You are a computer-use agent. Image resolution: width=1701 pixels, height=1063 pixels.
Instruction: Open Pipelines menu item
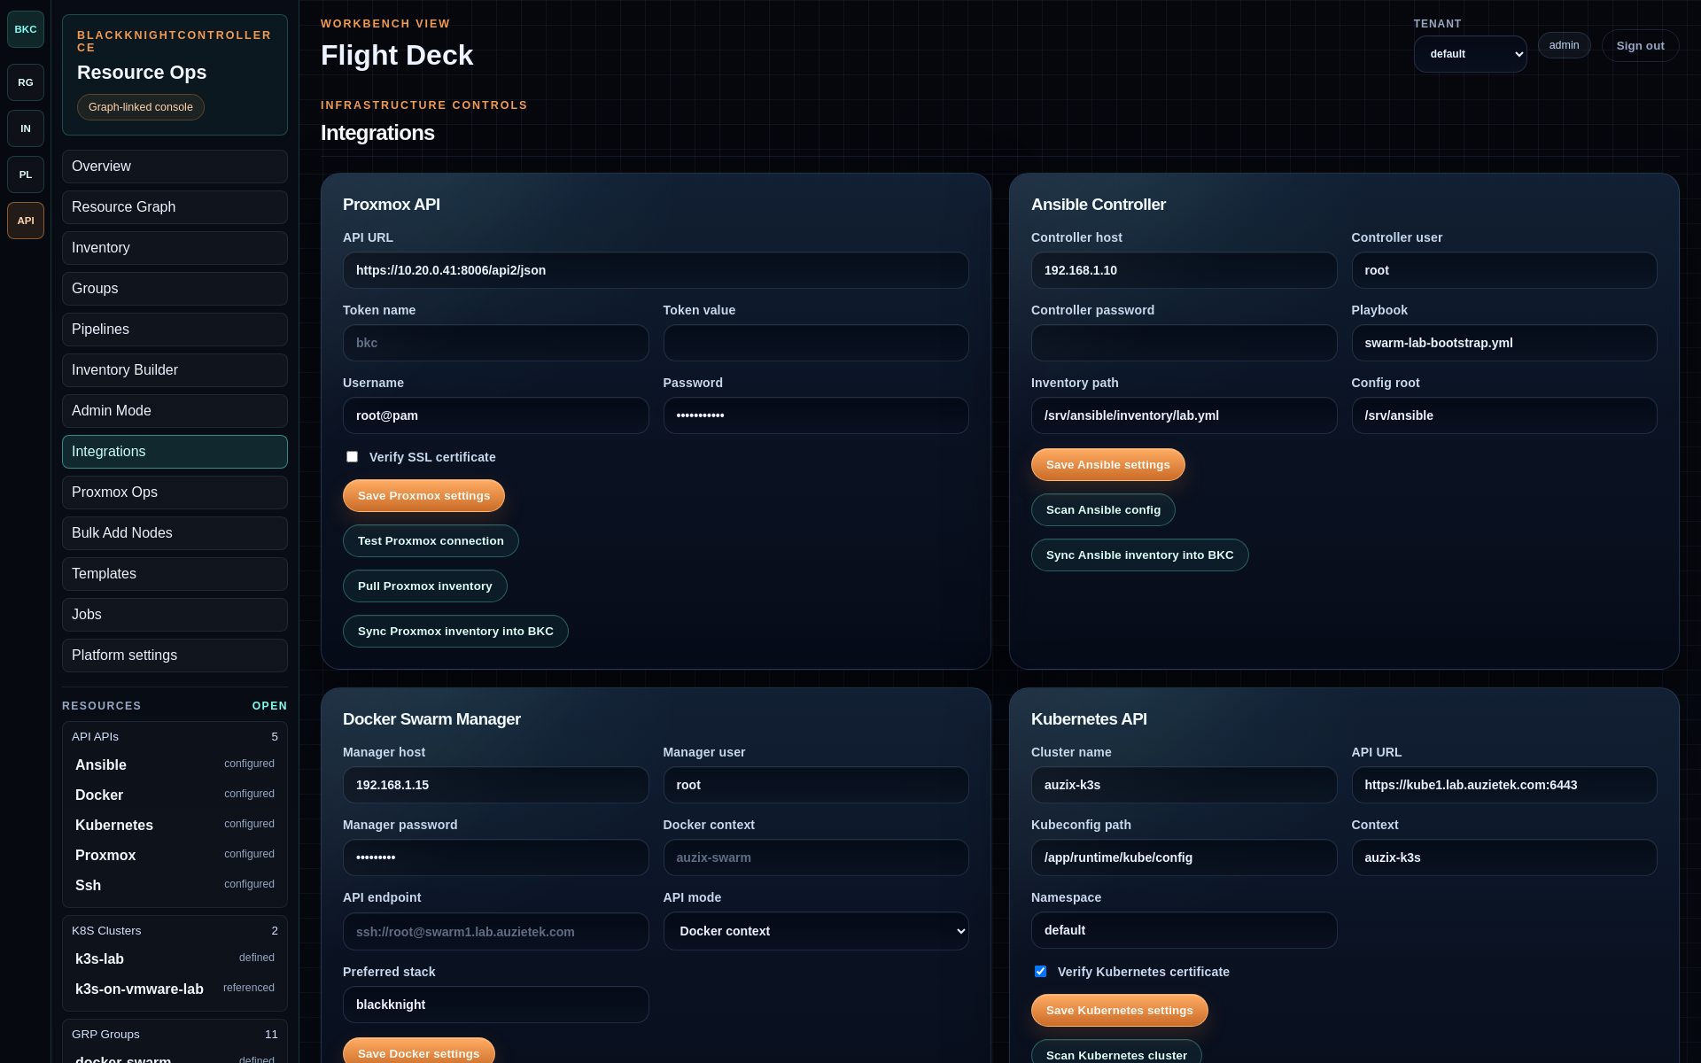[x=175, y=330]
